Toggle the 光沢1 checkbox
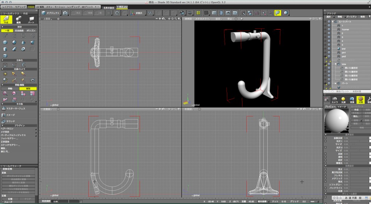The image size is (371, 204). pyautogui.click(x=326, y=141)
